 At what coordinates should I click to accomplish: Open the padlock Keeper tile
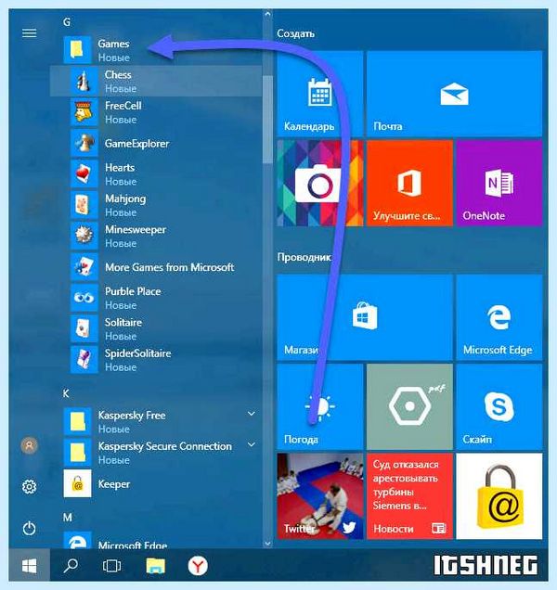pyautogui.click(x=499, y=496)
